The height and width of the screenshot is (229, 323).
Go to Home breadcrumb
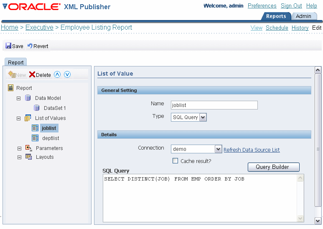[10, 28]
